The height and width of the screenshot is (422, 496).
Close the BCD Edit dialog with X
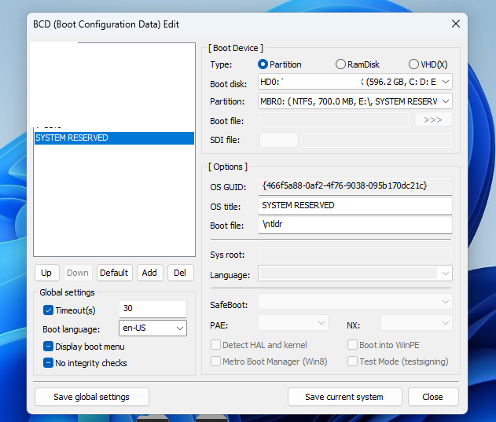(x=455, y=24)
